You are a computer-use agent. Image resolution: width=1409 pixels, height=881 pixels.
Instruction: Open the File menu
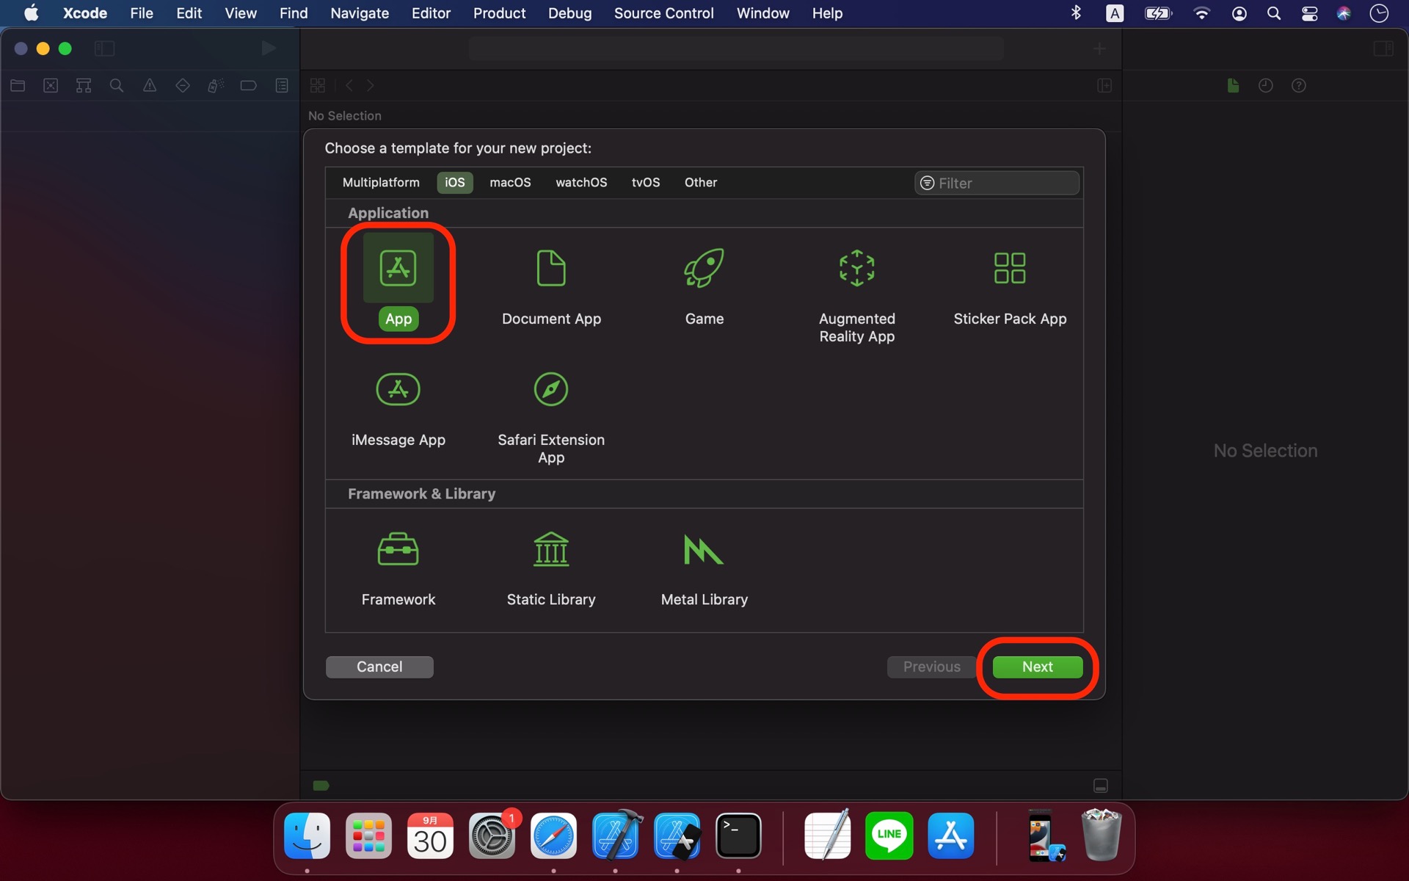(x=142, y=13)
